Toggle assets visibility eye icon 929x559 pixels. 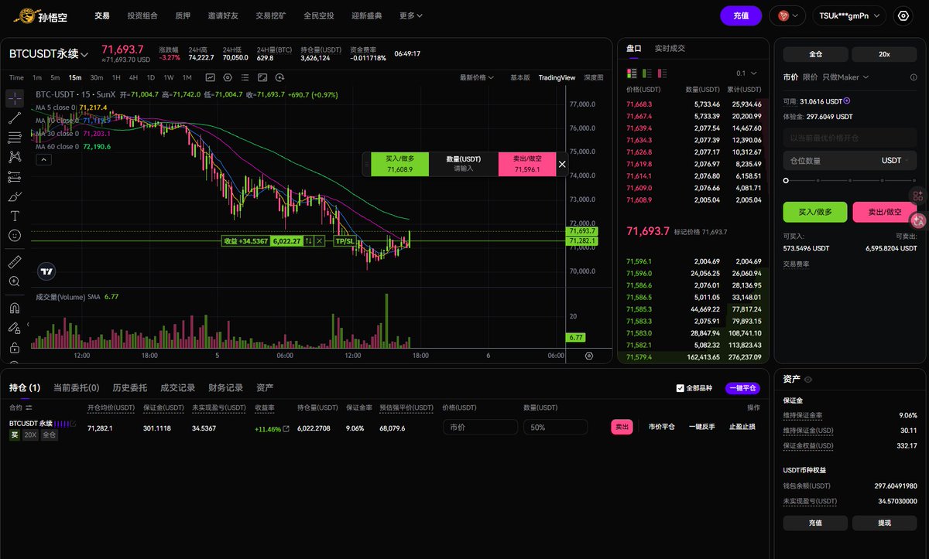pyautogui.click(x=808, y=380)
